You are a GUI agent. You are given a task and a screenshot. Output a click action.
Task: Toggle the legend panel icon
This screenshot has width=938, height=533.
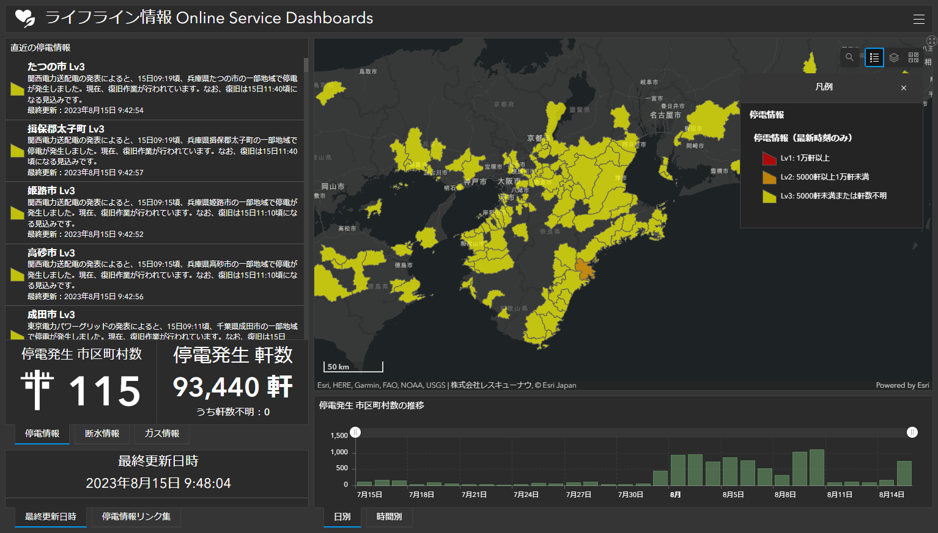tap(874, 57)
